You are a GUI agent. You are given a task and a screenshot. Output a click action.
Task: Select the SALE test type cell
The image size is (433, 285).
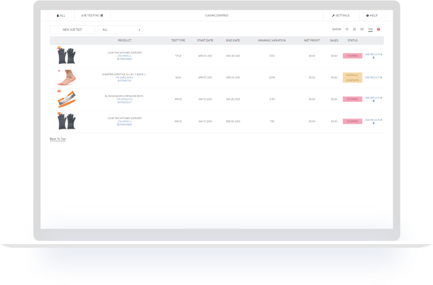(x=178, y=78)
